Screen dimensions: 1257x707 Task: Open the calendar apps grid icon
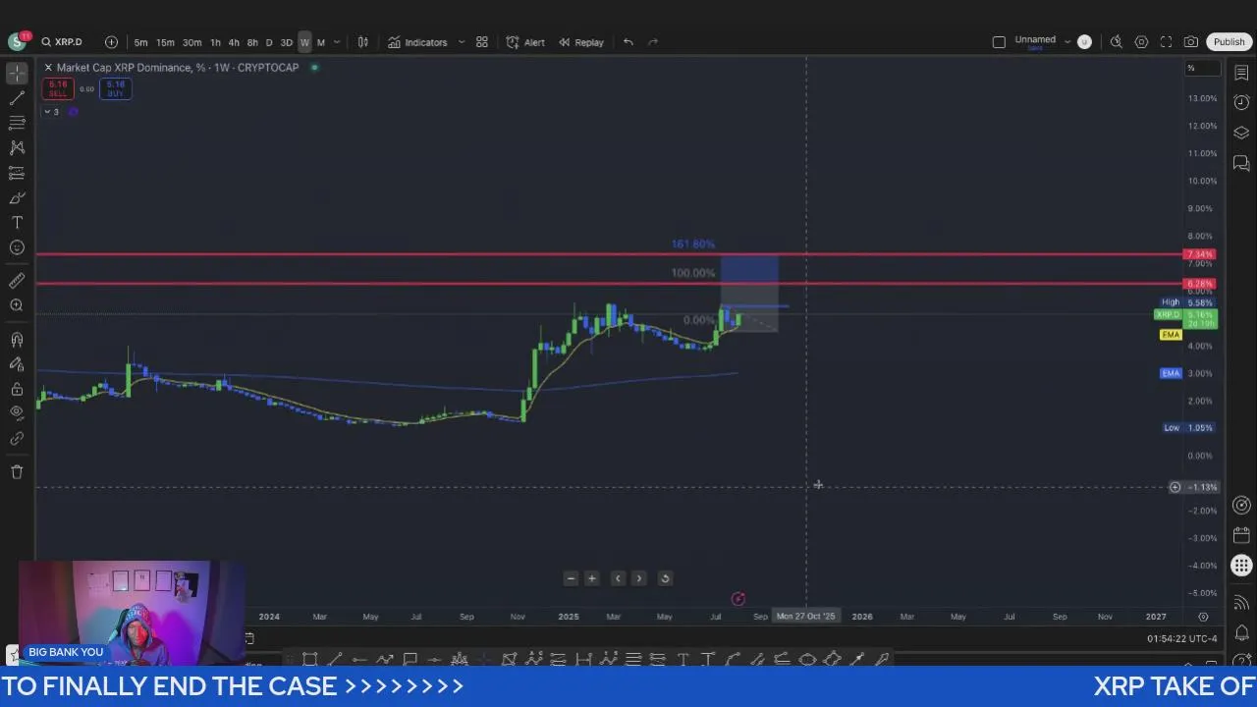tap(1241, 566)
